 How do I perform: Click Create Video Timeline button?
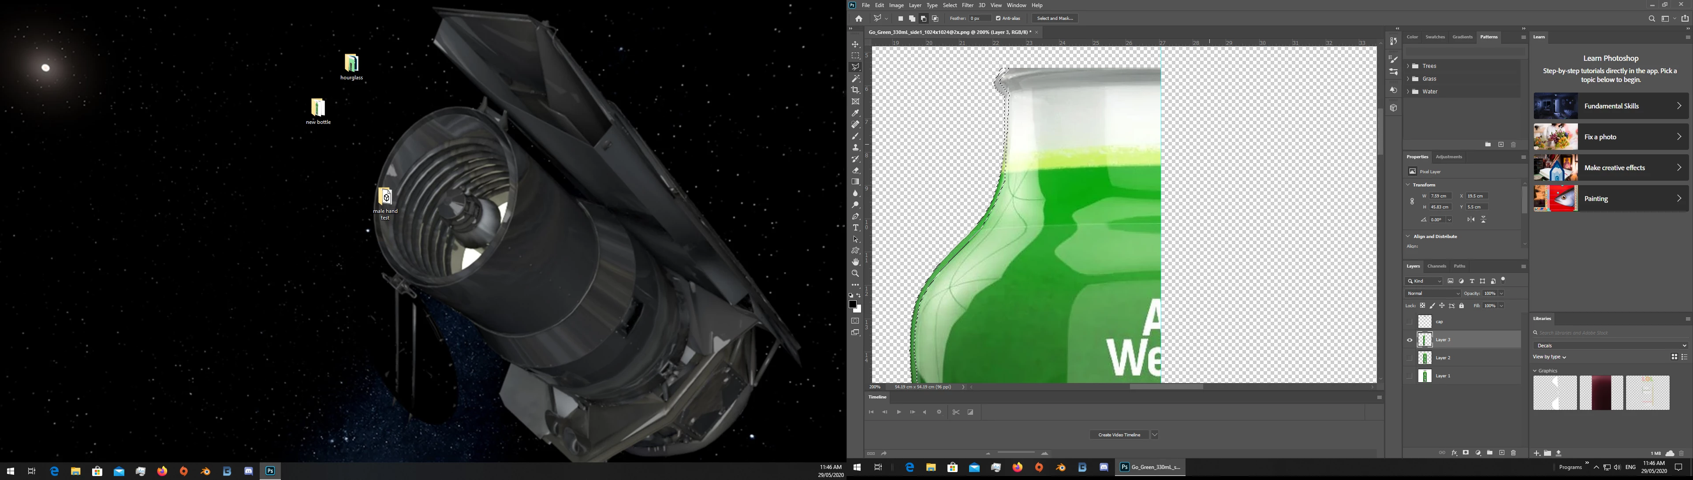pos(1119,435)
